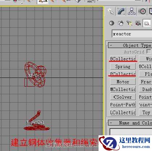152x151 pixels.
Task: Click the MCollectic button
Action: [123, 90]
